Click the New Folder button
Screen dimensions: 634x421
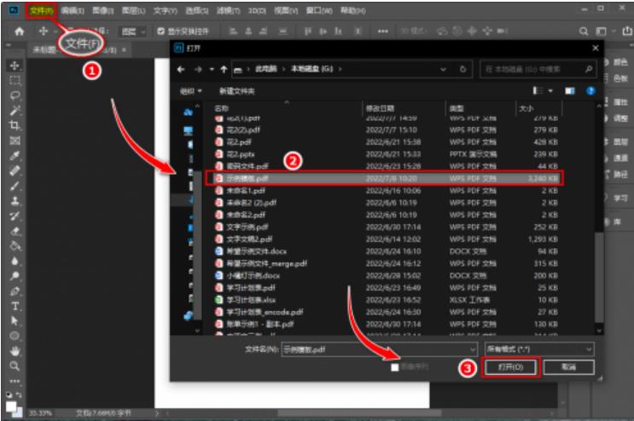pyautogui.click(x=237, y=91)
